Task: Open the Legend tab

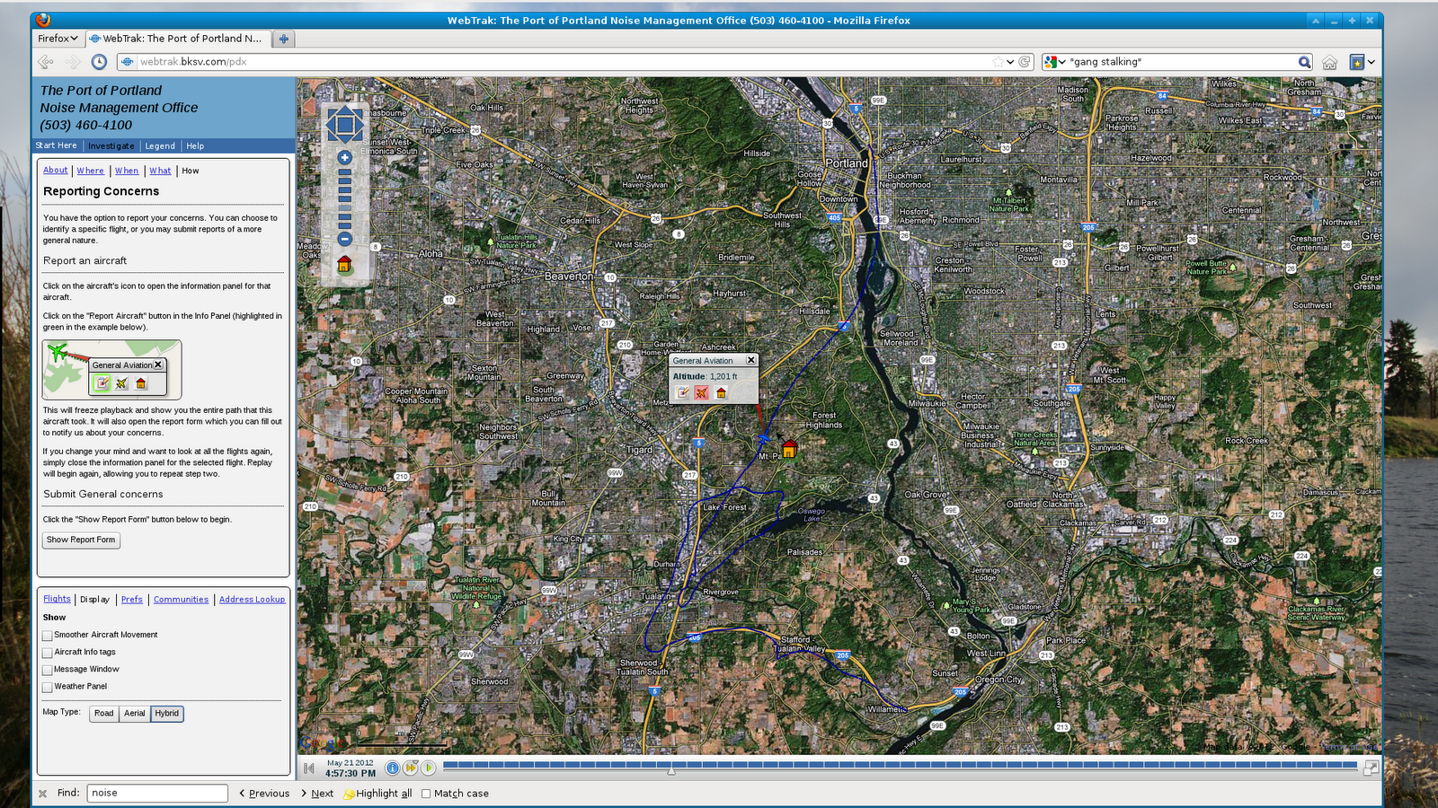Action: click(160, 145)
